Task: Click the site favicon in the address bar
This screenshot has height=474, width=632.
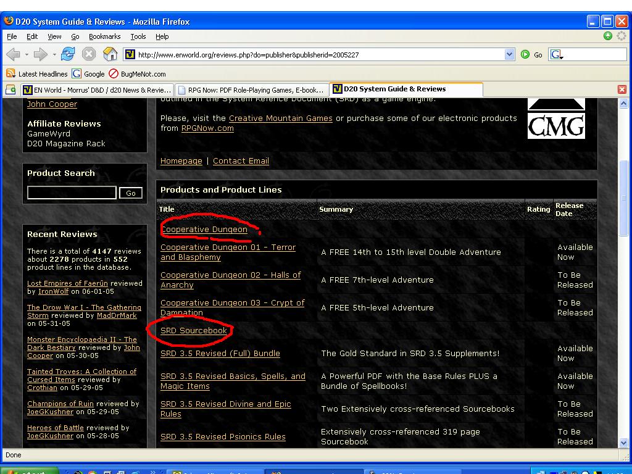Action: pyautogui.click(x=130, y=54)
